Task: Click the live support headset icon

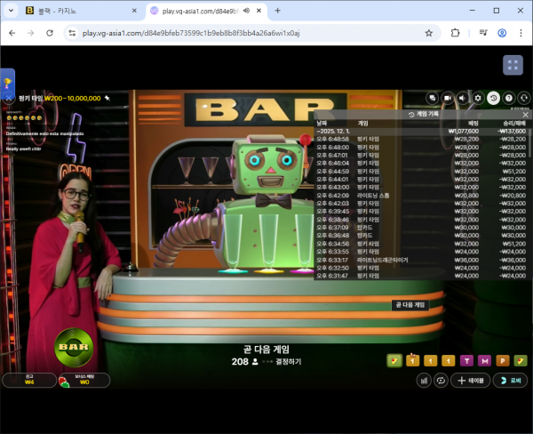Action: [x=524, y=98]
